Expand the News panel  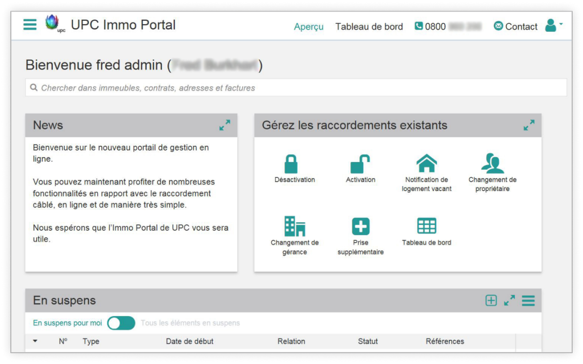point(225,125)
